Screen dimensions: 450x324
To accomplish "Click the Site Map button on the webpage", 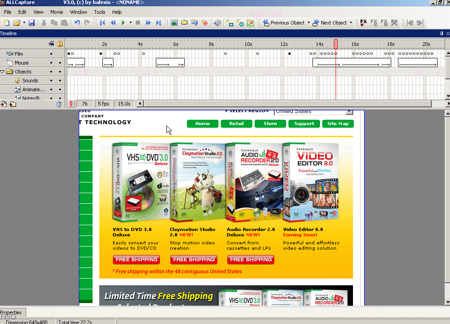I will (x=338, y=124).
